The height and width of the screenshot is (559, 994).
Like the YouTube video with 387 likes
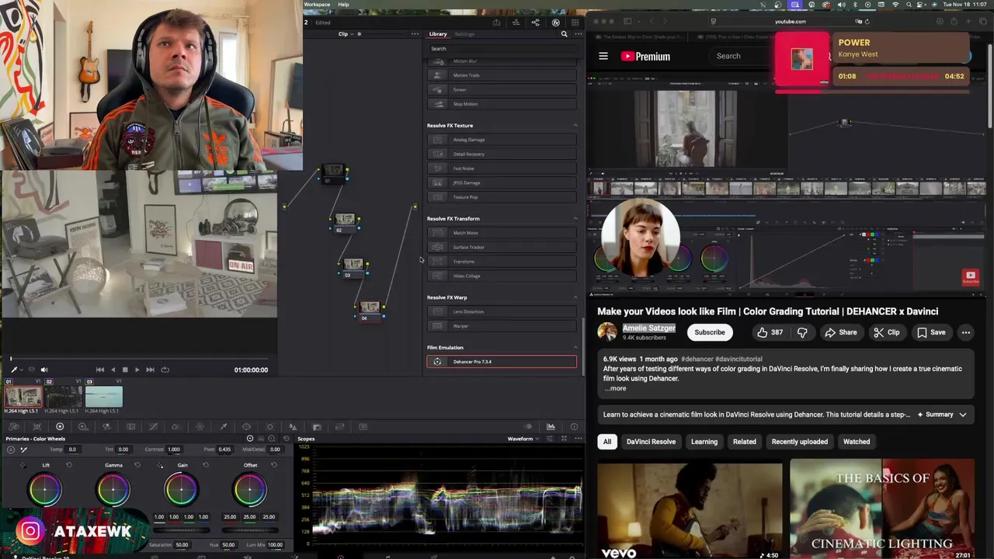(x=770, y=332)
